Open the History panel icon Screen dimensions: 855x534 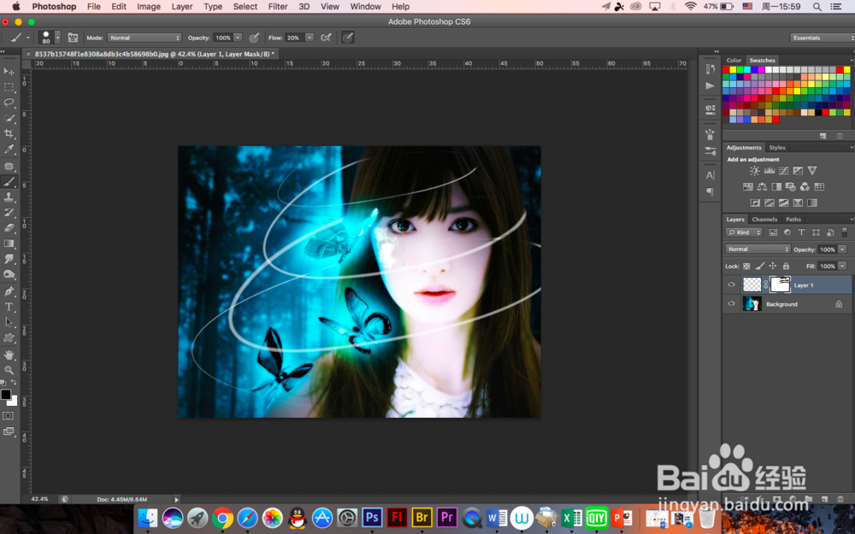[x=710, y=68]
